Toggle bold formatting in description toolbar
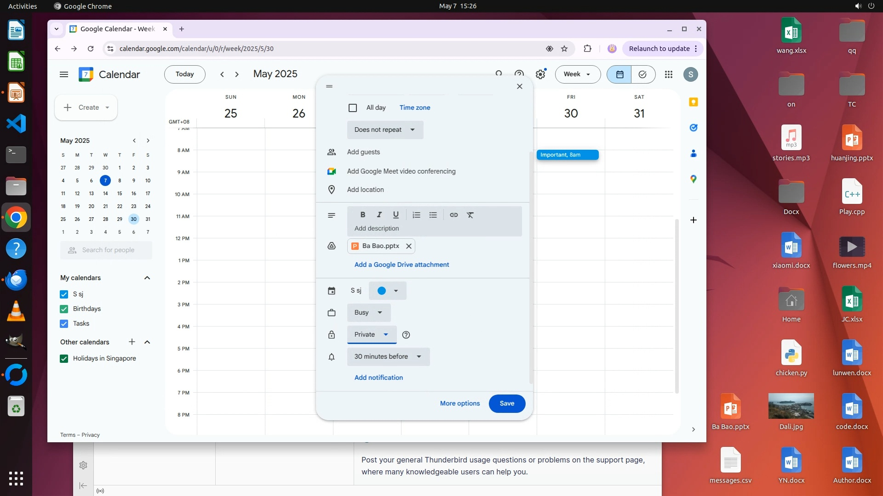This screenshot has height=496, width=883. tap(362, 214)
